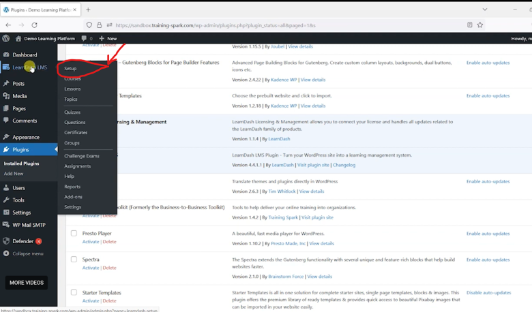Click MORE VIDEOS button
532x312 pixels.
pyautogui.click(x=27, y=283)
